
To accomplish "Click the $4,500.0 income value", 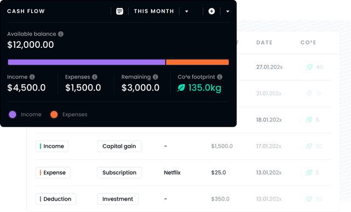I will click(x=26, y=88).
